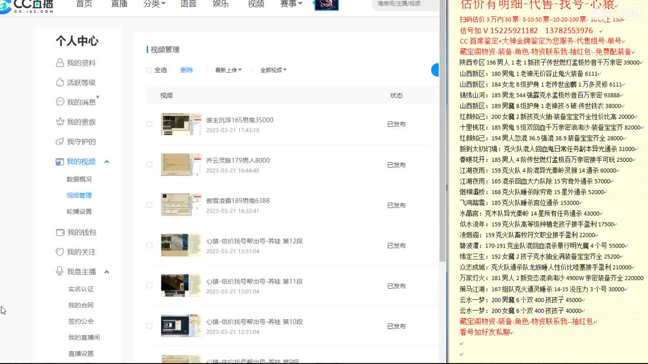
Task: Select 视频管理 in sidebar
Action: click(x=79, y=196)
